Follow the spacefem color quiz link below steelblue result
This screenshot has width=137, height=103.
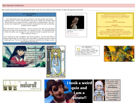[x=29, y=43]
